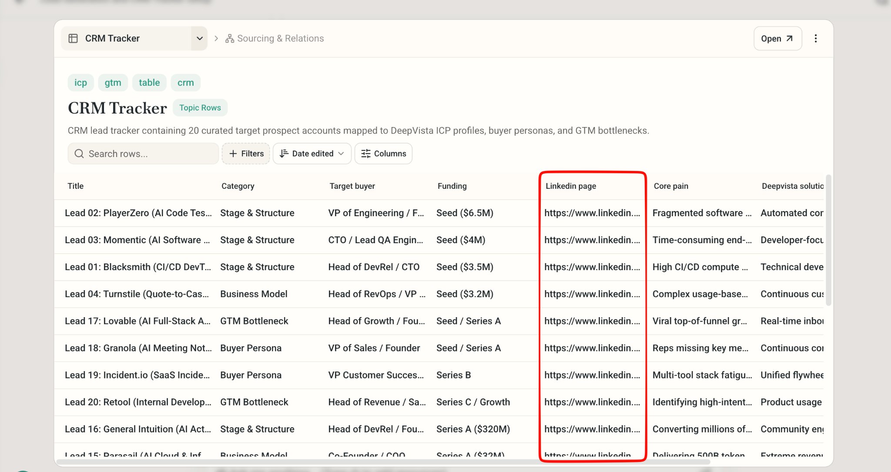
Task: Open LinkedIn link for General Intuition row
Action: [592, 428]
